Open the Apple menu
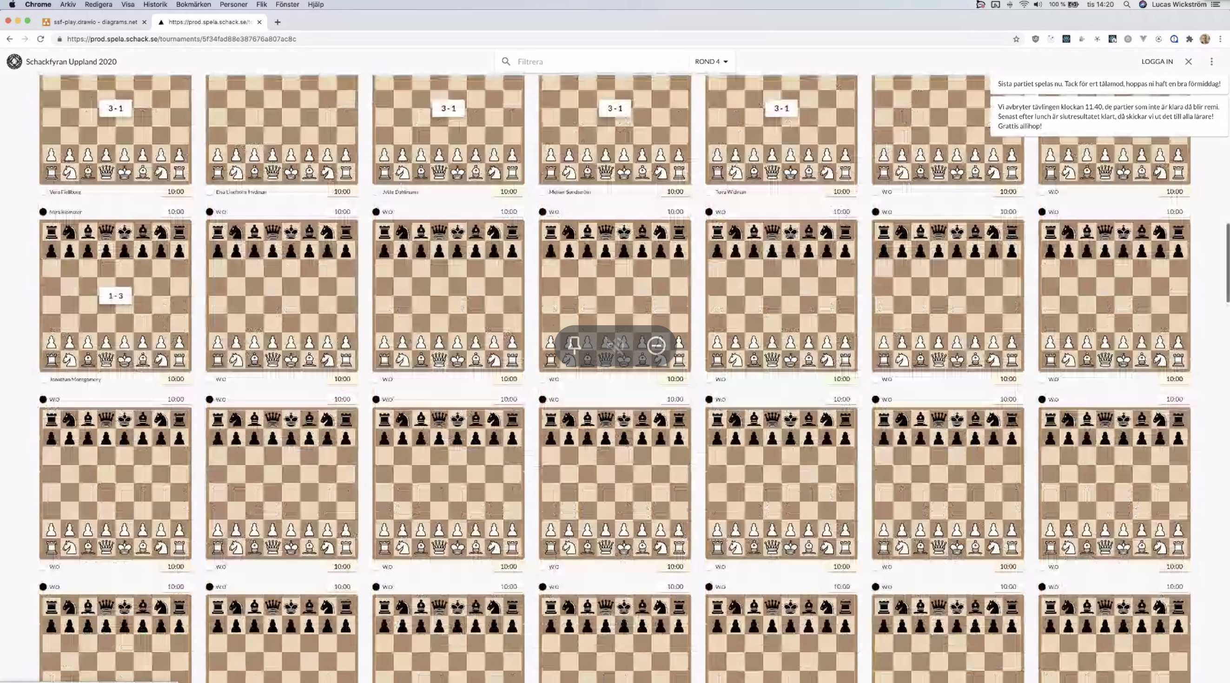The width and height of the screenshot is (1230, 683). coord(12,4)
